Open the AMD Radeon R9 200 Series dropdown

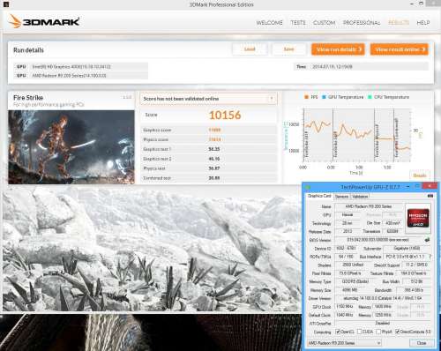[344, 343]
